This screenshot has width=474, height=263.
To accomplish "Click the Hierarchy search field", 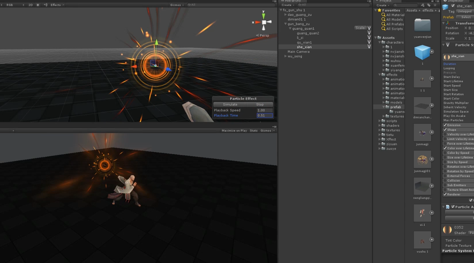I will [333, 5].
